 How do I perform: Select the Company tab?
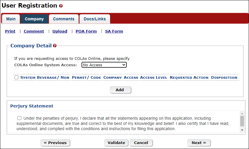[x=34, y=19]
